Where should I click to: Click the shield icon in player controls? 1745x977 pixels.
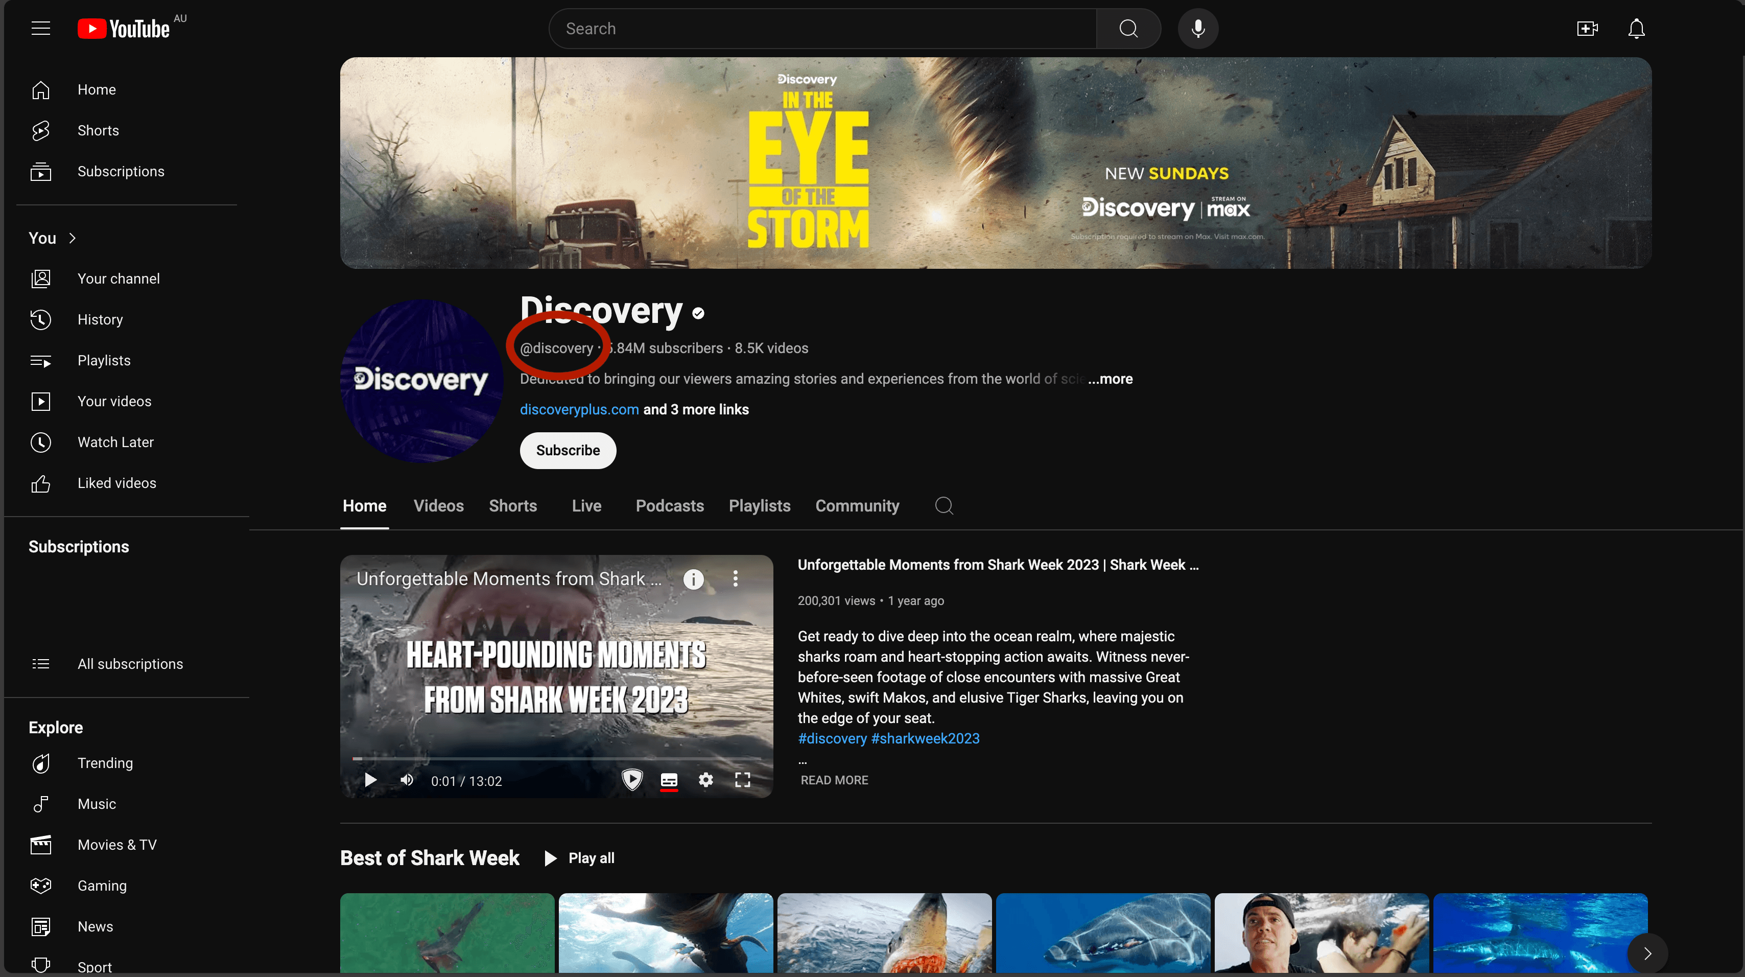pyautogui.click(x=631, y=780)
